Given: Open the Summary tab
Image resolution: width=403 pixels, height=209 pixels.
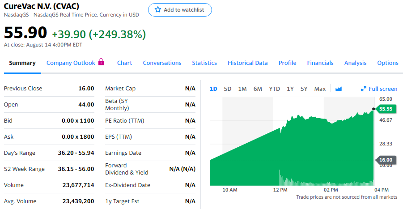Looking at the screenshot, I should pos(22,63).
